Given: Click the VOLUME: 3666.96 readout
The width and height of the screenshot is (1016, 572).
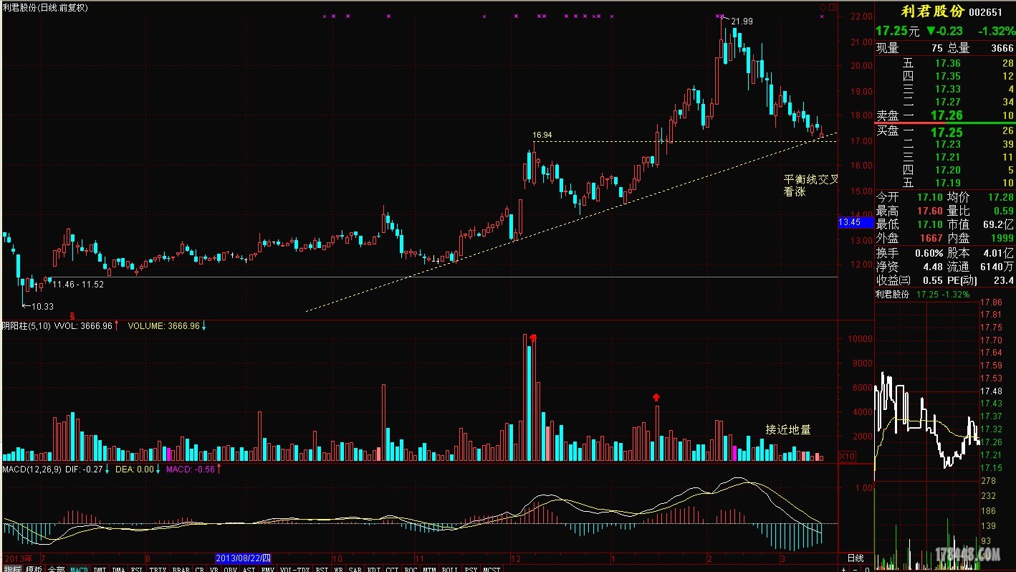Looking at the screenshot, I should tap(163, 325).
